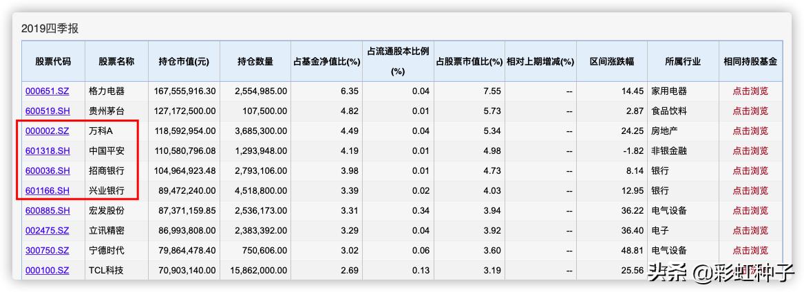
Task: Select the stock name 立讯精密
Action: [x=106, y=231]
